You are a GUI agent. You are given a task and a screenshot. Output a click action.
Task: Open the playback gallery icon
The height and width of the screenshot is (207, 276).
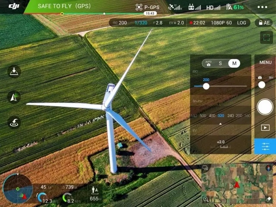tap(265, 128)
